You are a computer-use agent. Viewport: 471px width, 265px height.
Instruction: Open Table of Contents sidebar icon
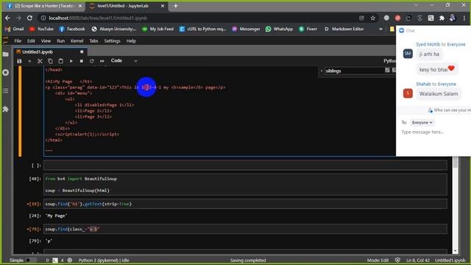pos(6,91)
